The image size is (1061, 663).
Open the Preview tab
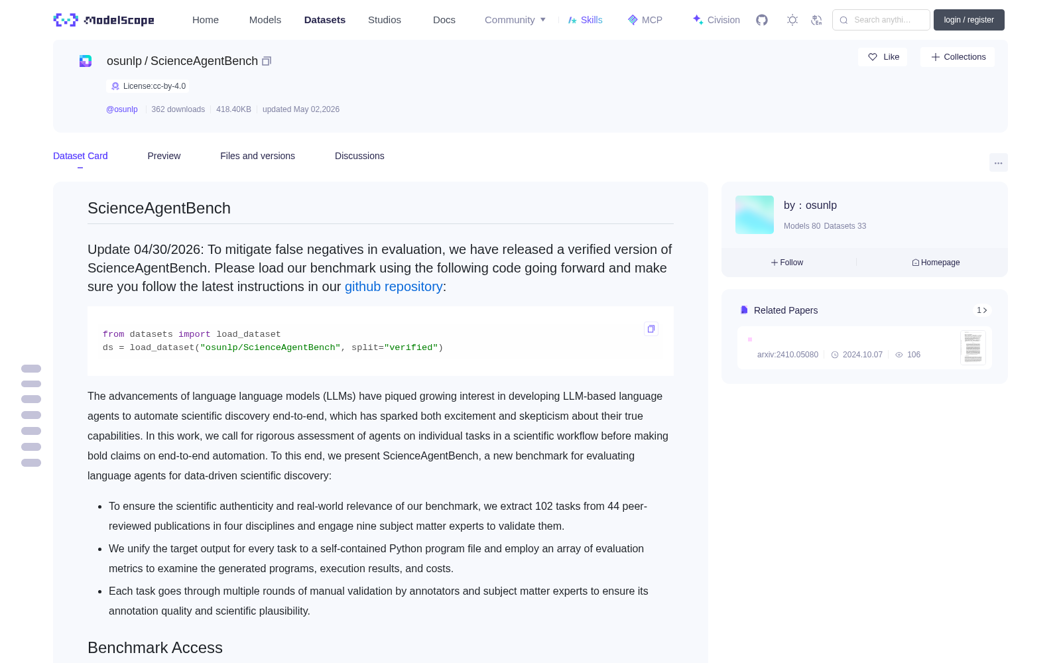(x=164, y=156)
